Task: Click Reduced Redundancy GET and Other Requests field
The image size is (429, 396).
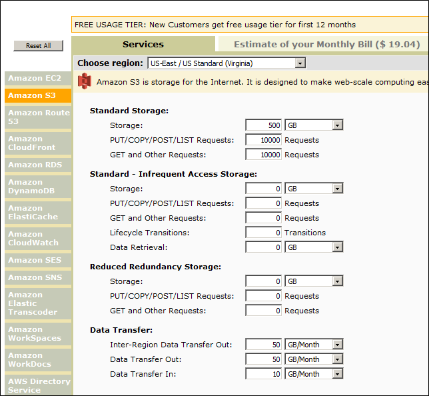Action: click(x=264, y=311)
